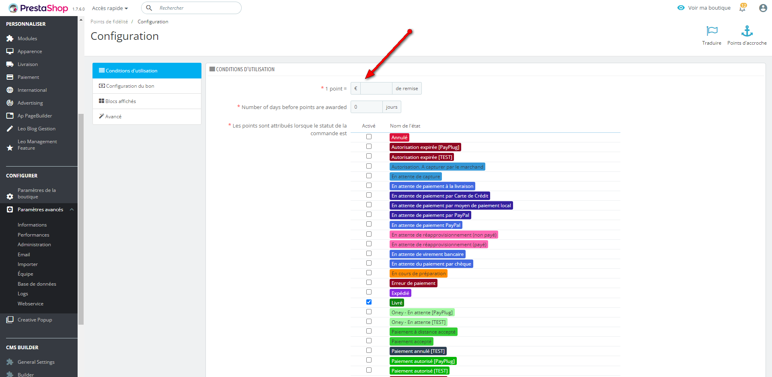The width and height of the screenshot is (772, 377).
Task: Switch to the Avancé tab
Action: 147,117
